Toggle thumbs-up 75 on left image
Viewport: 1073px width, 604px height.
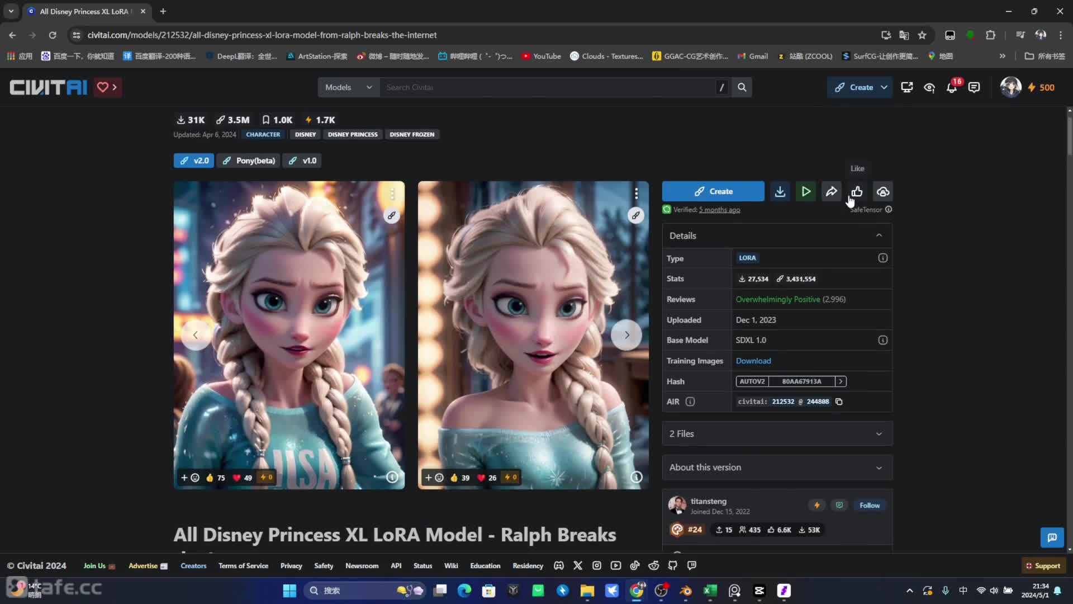[215, 478]
